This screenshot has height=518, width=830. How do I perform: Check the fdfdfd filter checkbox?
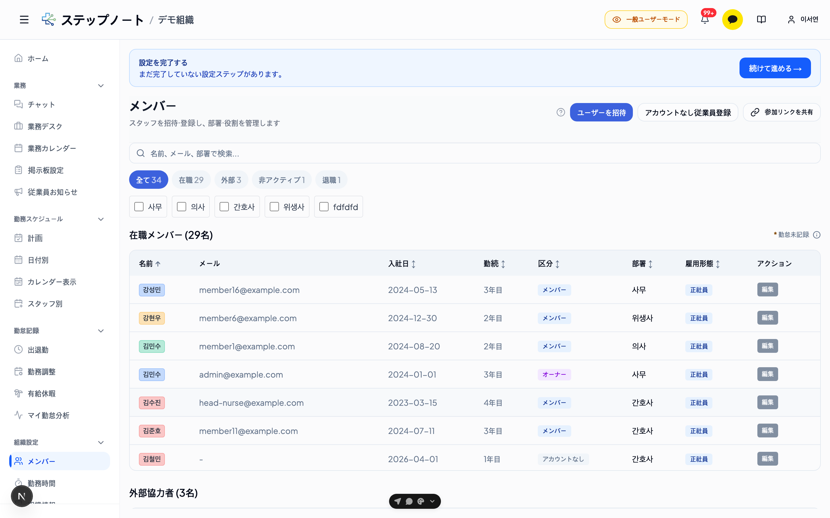324,207
